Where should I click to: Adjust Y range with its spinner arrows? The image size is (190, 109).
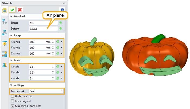53,48
